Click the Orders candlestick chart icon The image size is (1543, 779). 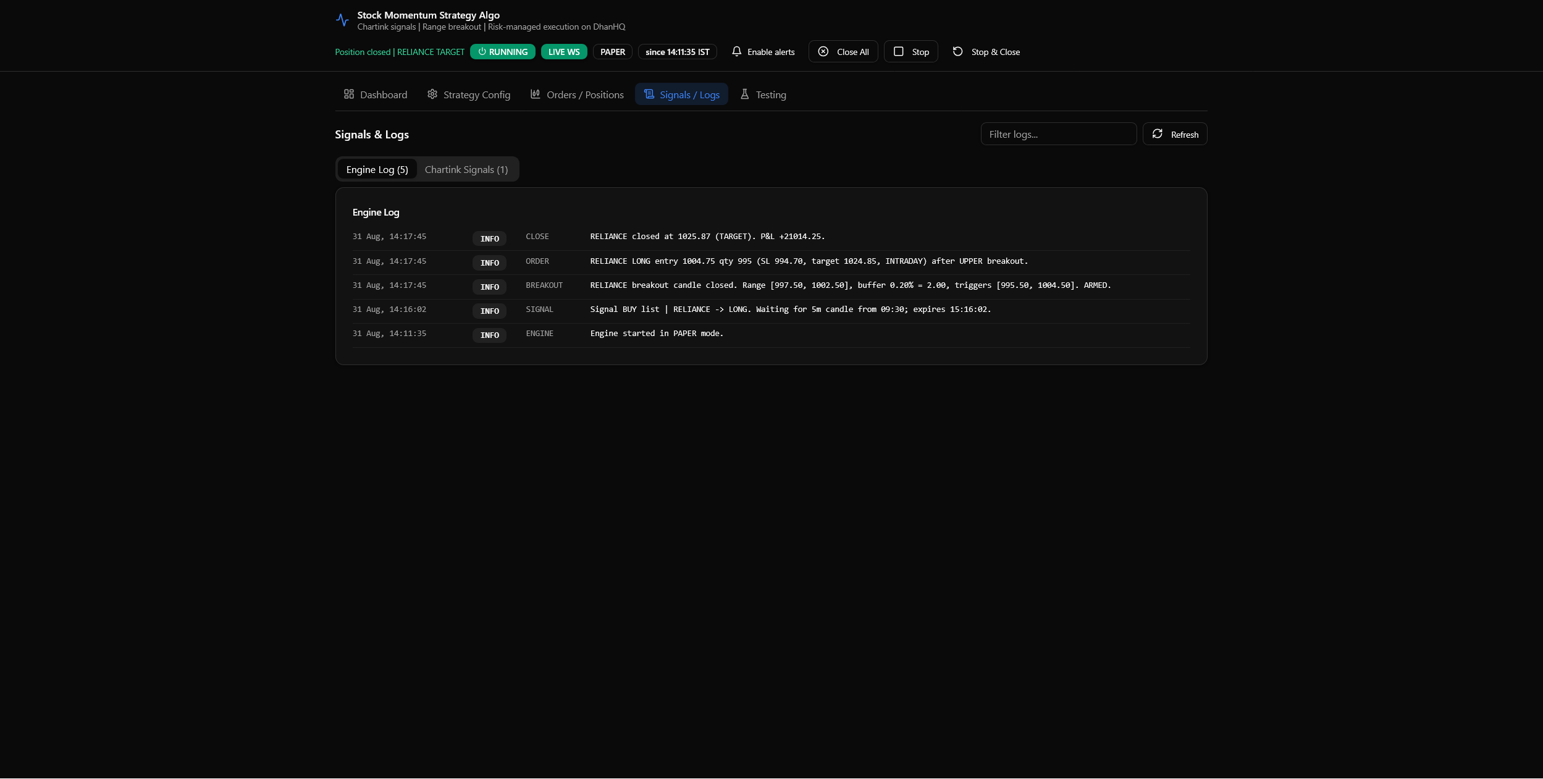coord(536,94)
